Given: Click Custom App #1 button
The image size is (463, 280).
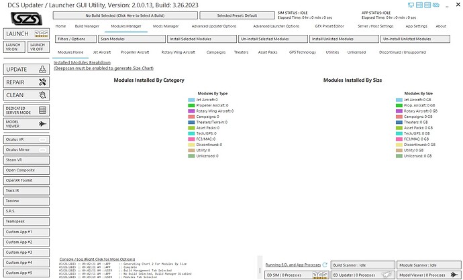Looking at the screenshot, I should point(26,232).
